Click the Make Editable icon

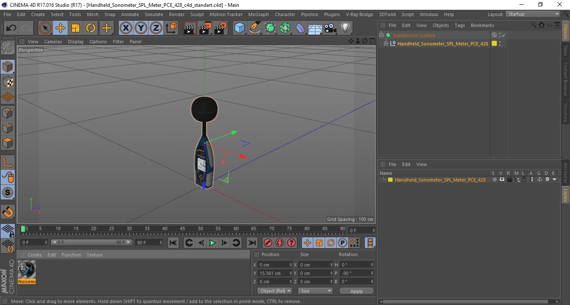click(8, 47)
